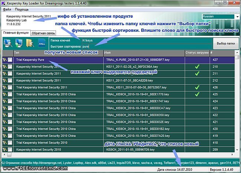The width and height of the screenshot is (241, 173).
Task: Click key icon in row numbered 212
Action: click(4, 81)
